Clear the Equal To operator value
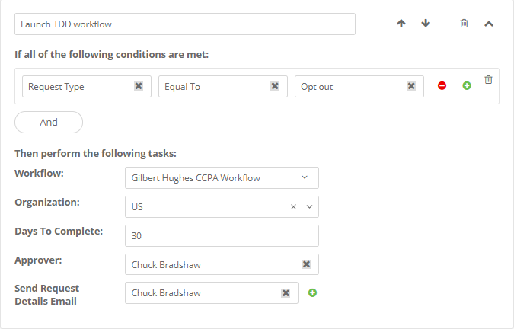 pos(275,86)
